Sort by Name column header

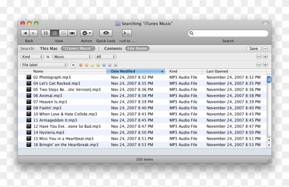point(62,71)
